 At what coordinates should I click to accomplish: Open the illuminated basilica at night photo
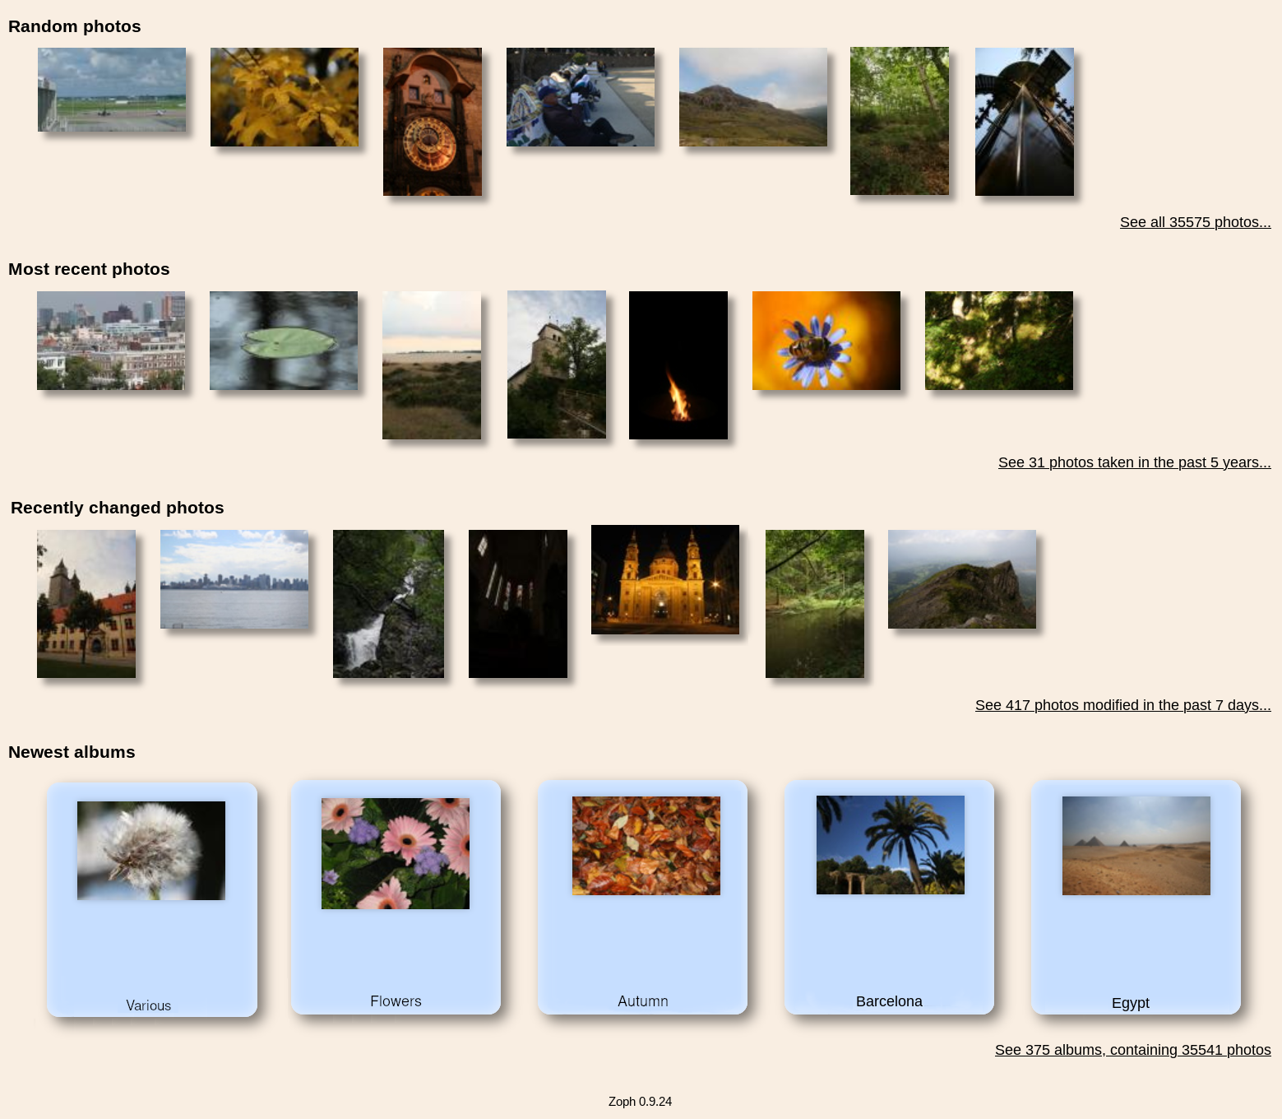point(665,579)
